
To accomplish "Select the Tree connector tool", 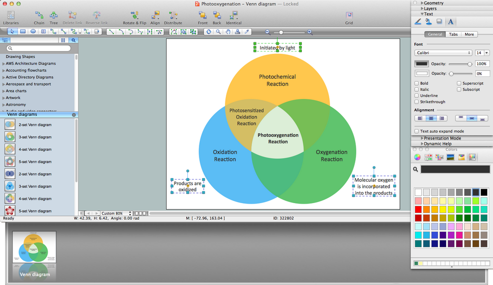I will [53, 16].
